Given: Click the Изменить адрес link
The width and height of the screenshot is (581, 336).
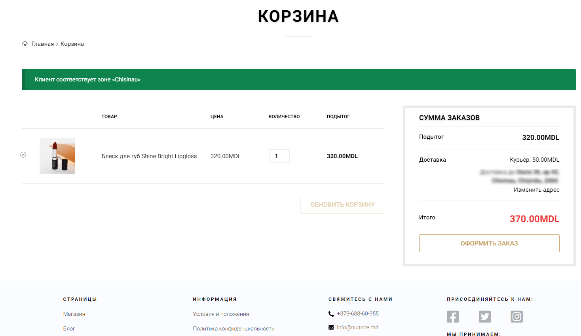Looking at the screenshot, I should pos(536,190).
